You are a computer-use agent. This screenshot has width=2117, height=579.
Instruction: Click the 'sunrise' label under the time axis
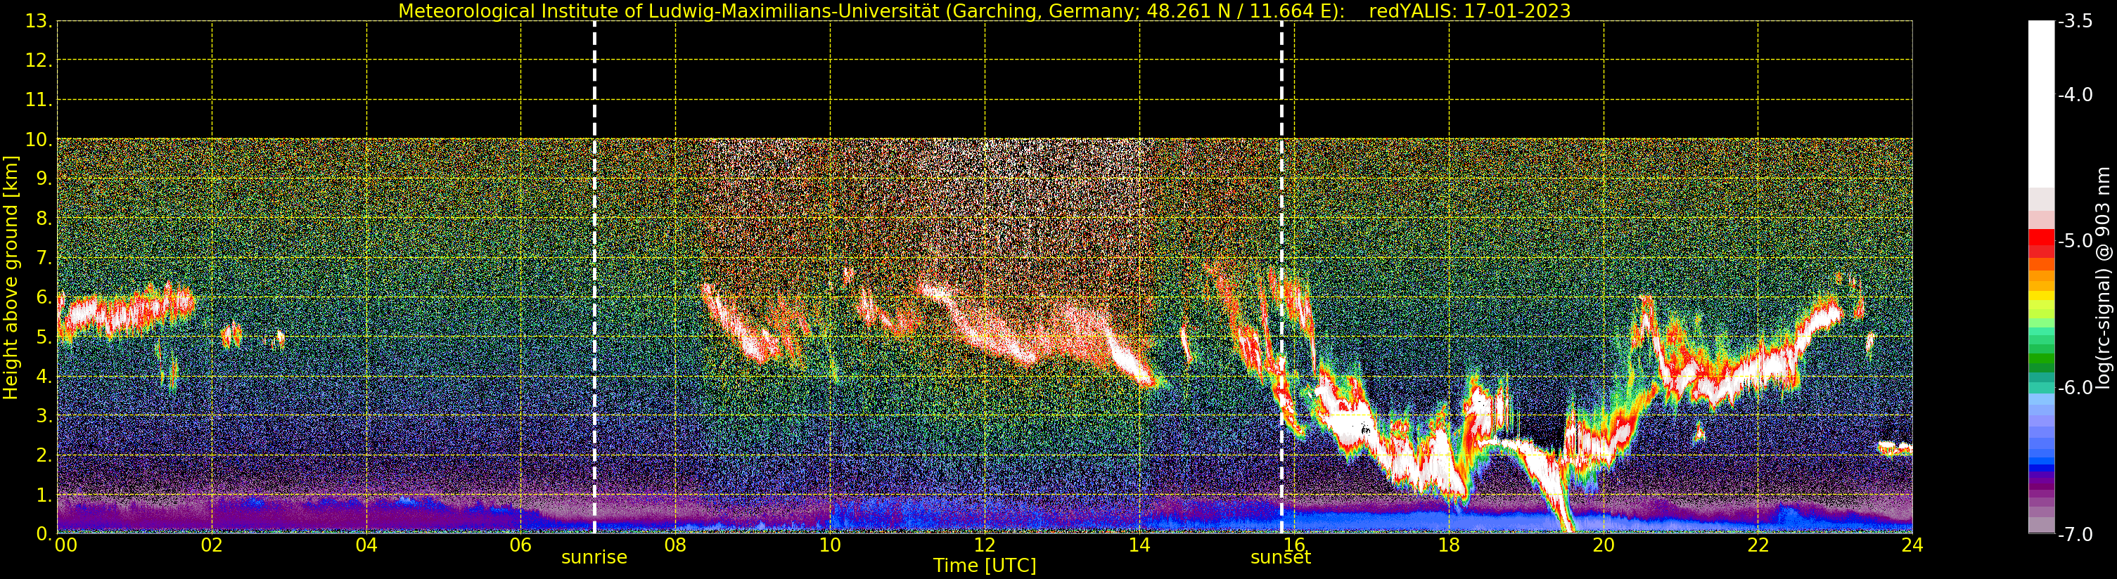point(594,557)
